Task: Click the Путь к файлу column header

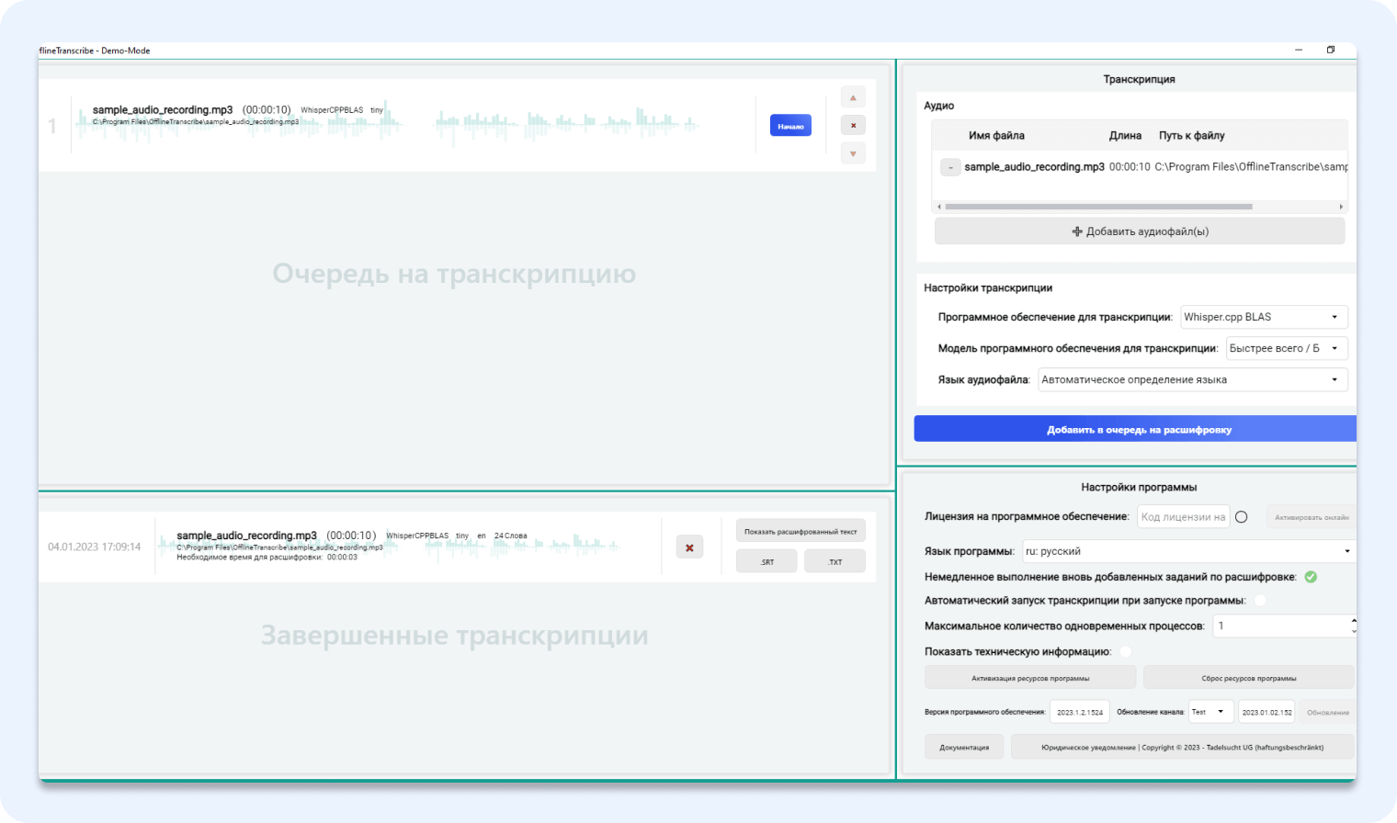Action: (x=1192, y=136)
